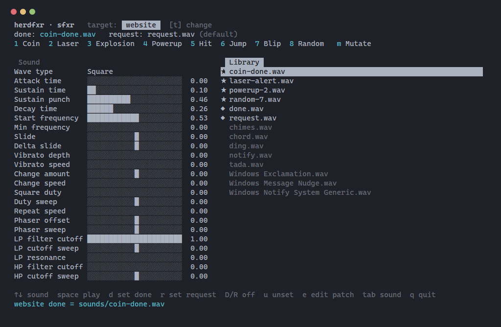Screen dimensions: 501x327
Task: Click the space play hint
Action: (79, 295)
